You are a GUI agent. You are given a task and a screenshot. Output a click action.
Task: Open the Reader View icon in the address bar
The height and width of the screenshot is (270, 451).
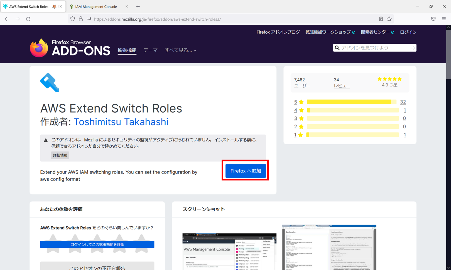point(381,19)
